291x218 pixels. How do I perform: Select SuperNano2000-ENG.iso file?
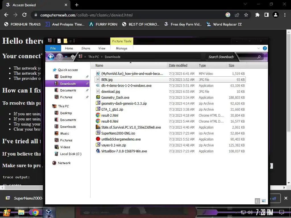click(x=170, y=133)
